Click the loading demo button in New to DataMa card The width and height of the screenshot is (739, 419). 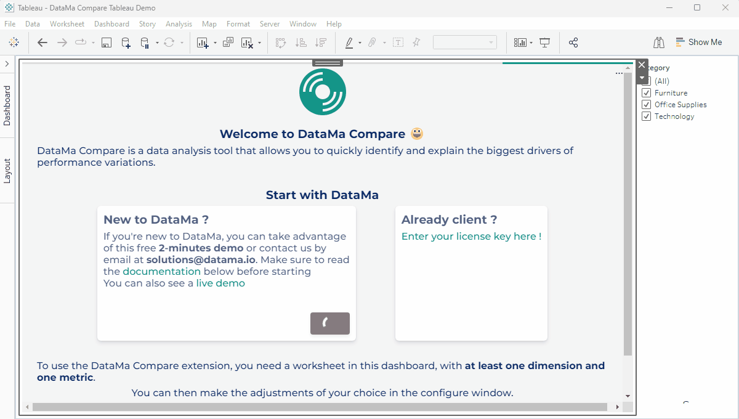[330, 323]
